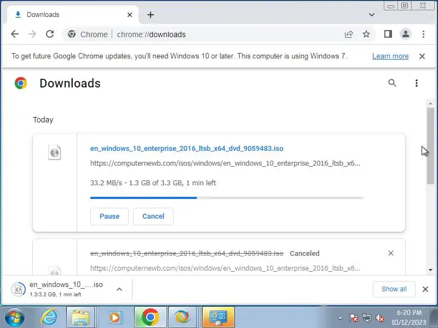Click the page scrollbar down arrow
438x328 pixels.
pyautogui.click(x=430, y=270)
